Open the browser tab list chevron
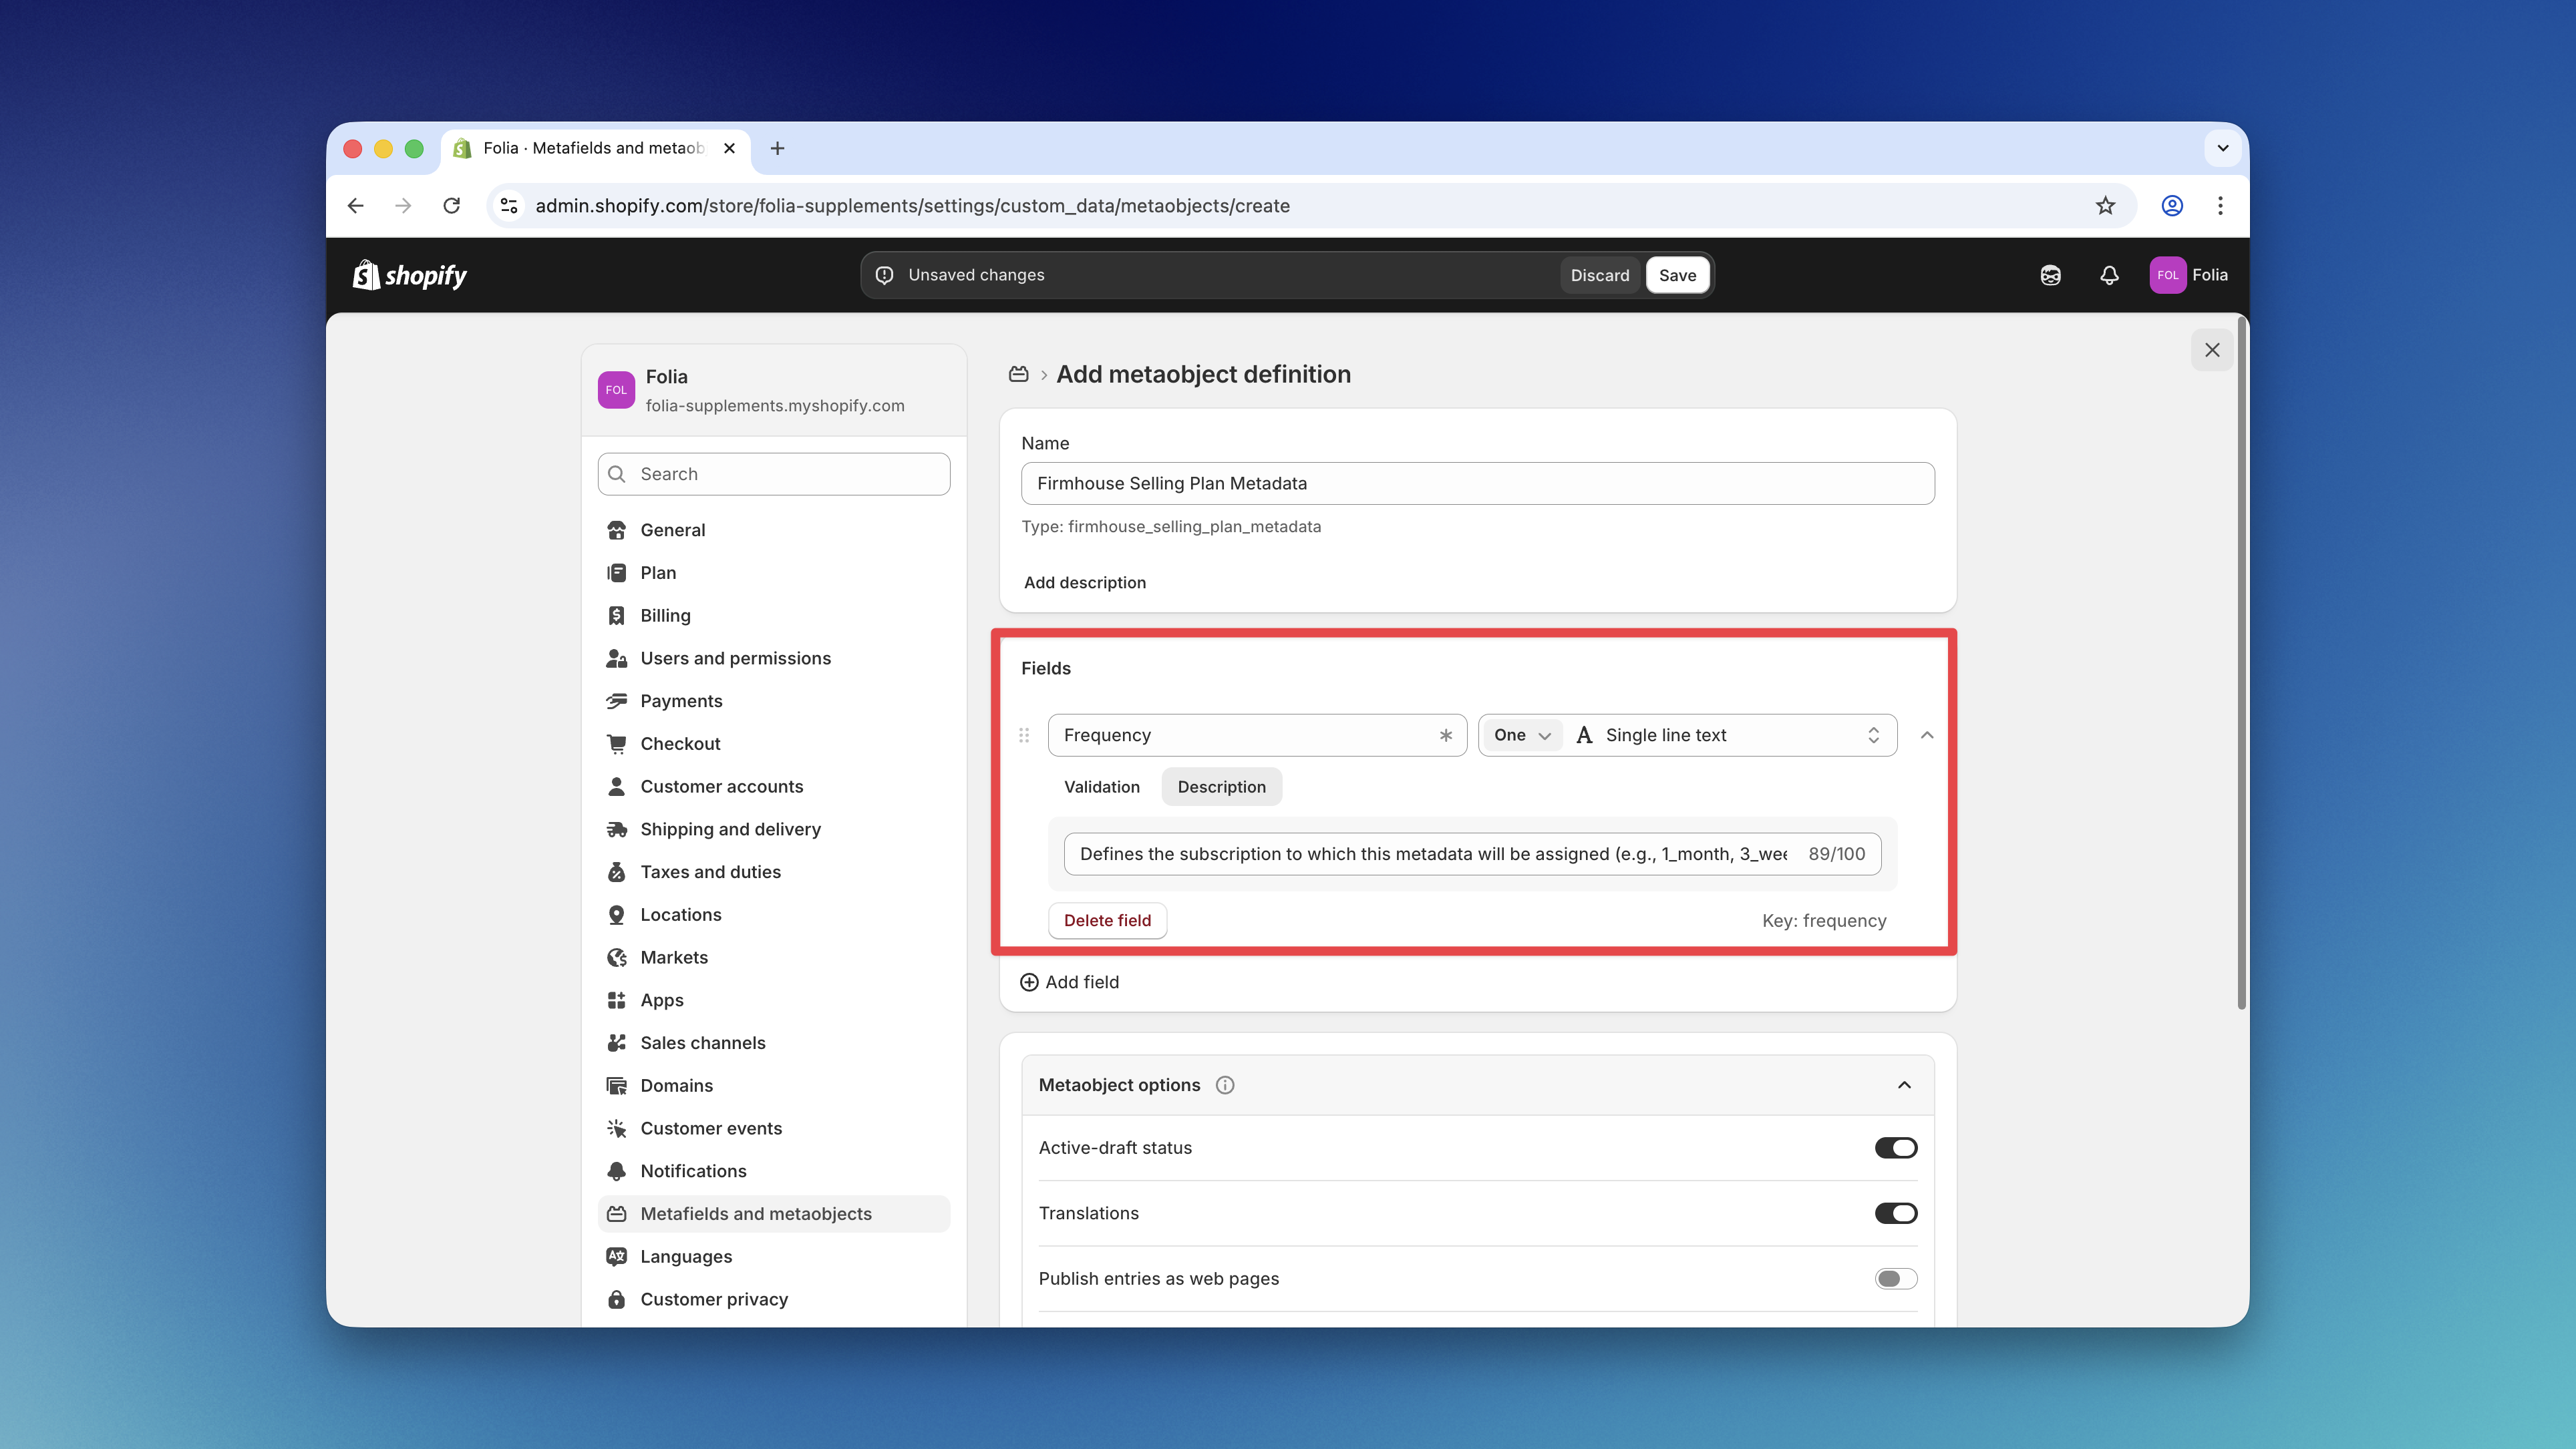Image resolution: width=2576 pixels, height=1449 pixels. 2223,148
